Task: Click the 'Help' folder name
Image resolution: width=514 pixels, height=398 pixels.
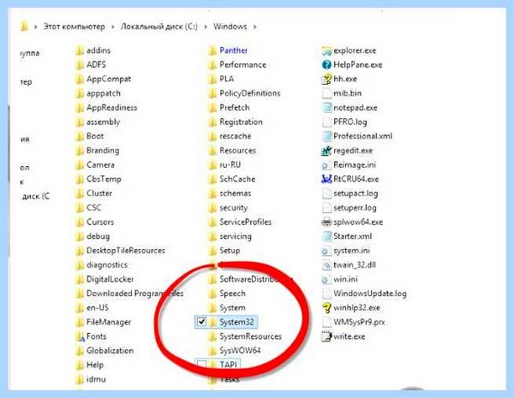Action: pos(95,365)
